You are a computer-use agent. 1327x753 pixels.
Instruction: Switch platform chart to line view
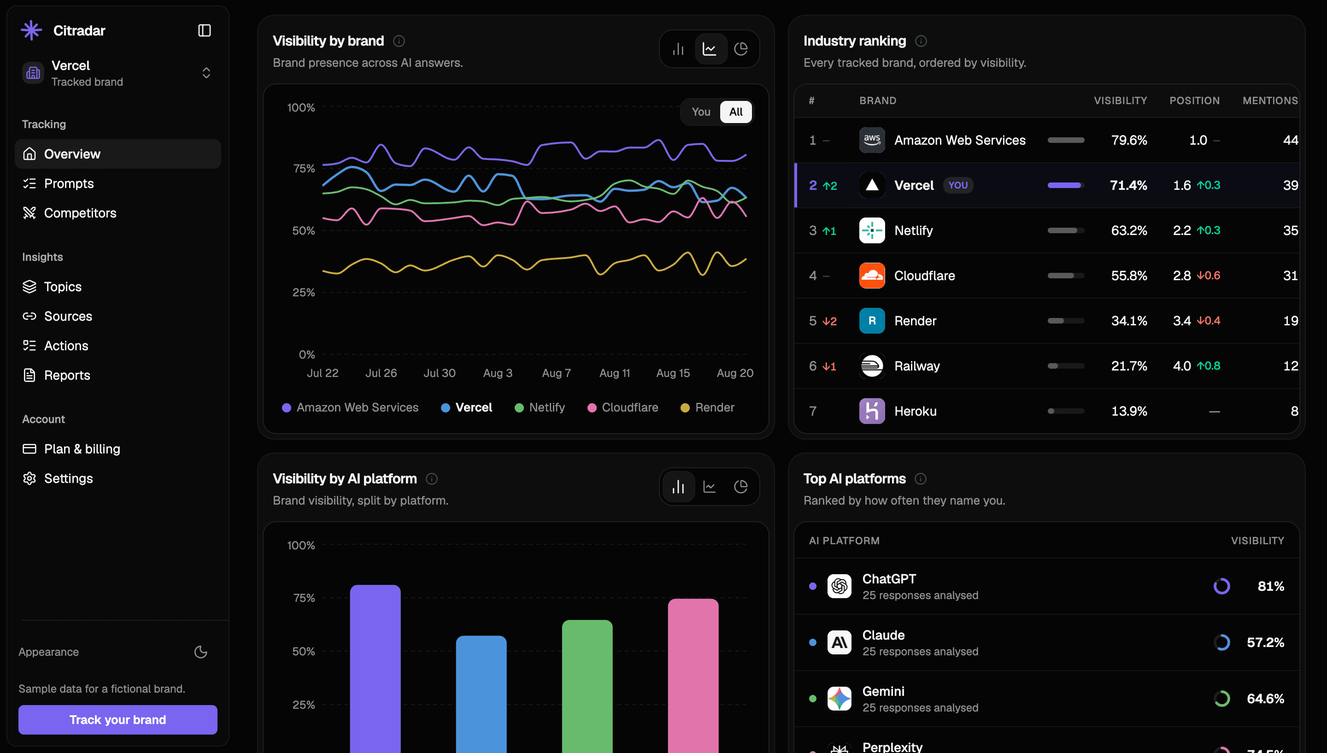(x=710, y=487)
